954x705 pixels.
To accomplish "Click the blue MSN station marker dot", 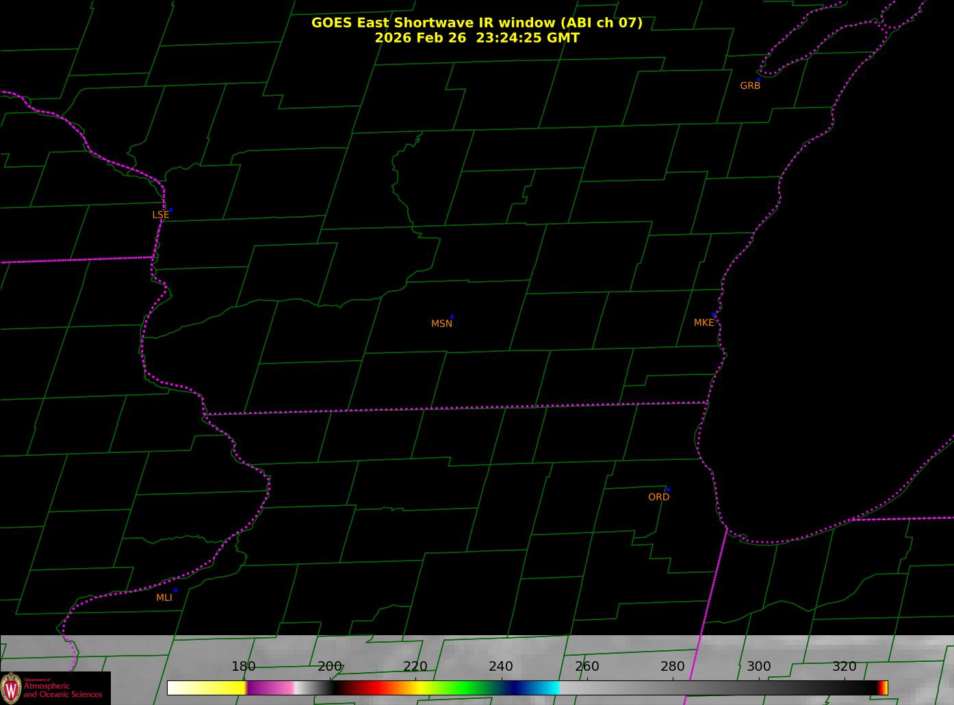I will [x=452, y=317].
